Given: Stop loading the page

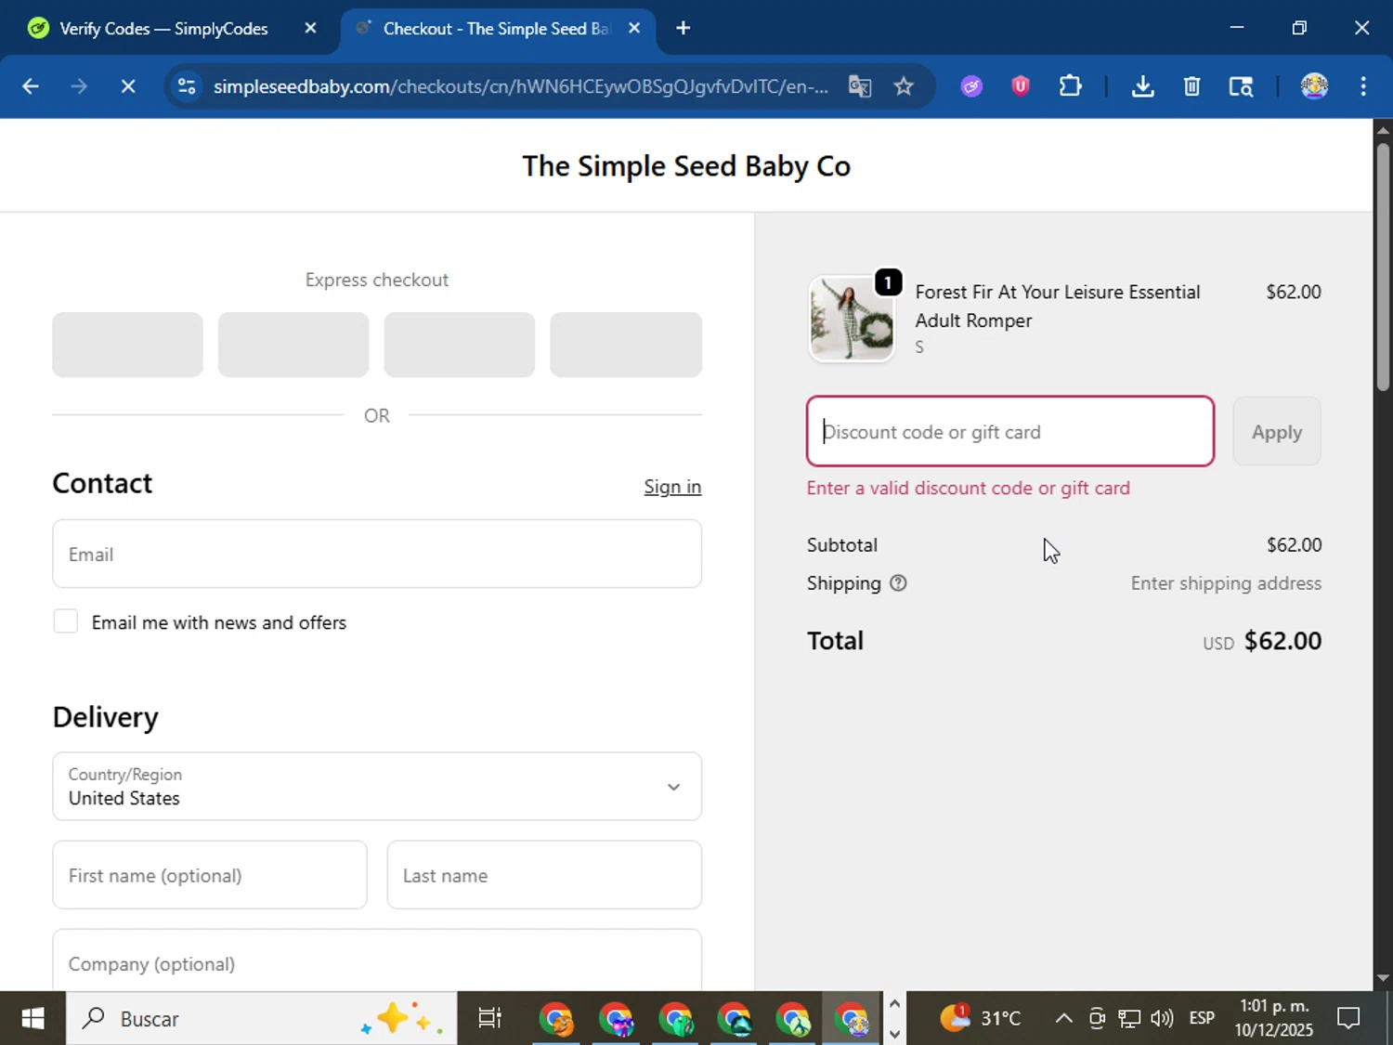Looking at the screenshot, I should 128,86.
